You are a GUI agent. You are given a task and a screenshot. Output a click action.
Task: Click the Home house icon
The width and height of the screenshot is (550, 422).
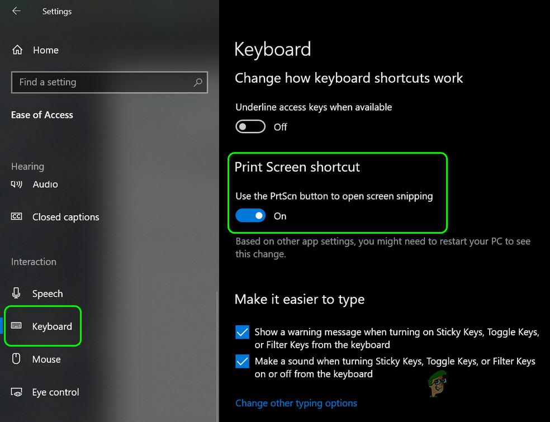pos(17,50)
